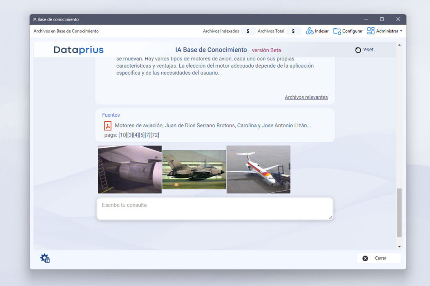Click the reset conversation icon
430x286 pixels.
358,50
